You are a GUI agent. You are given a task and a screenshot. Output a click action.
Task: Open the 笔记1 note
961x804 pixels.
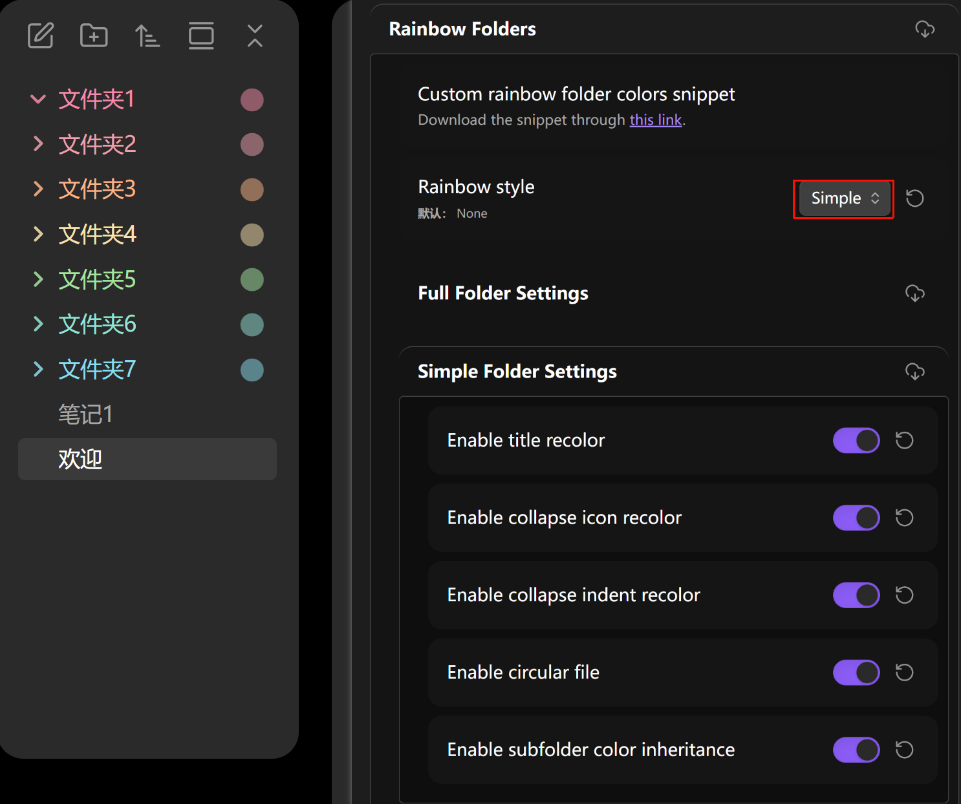coord(85,414)
